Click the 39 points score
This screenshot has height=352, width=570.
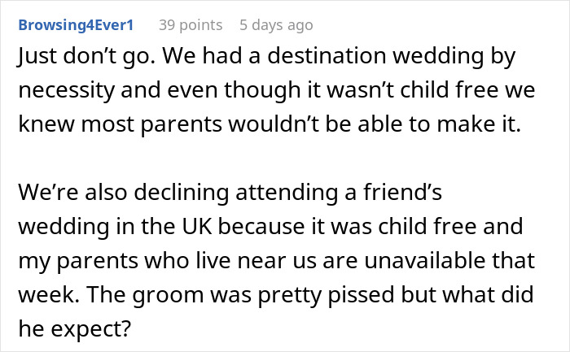click(189, 26)
